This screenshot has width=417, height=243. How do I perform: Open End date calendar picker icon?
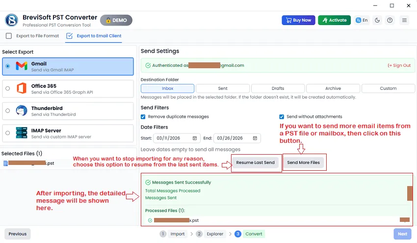coord(255,138)
